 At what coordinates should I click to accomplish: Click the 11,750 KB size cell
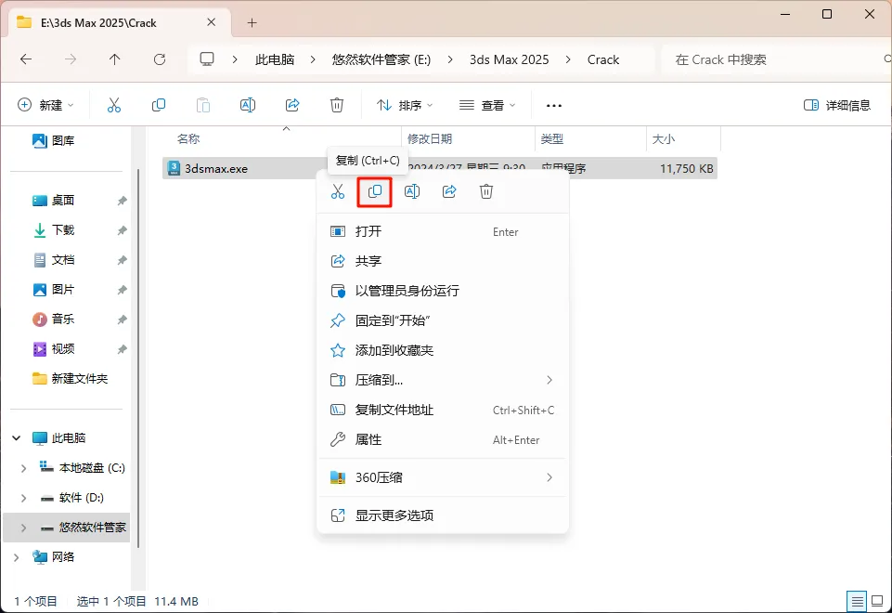(686, 168)
